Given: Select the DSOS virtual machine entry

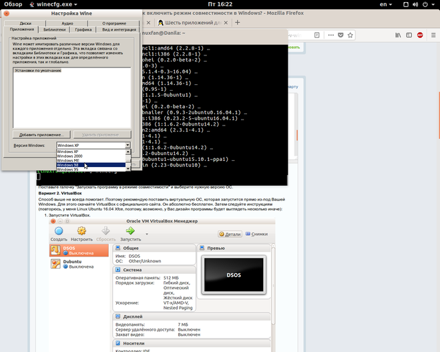Looking at the screenshot, I should [79, 250].
